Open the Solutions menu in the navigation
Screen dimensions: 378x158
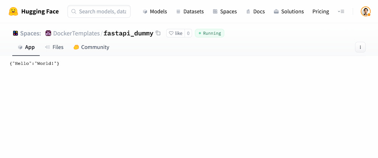(289, 11)
